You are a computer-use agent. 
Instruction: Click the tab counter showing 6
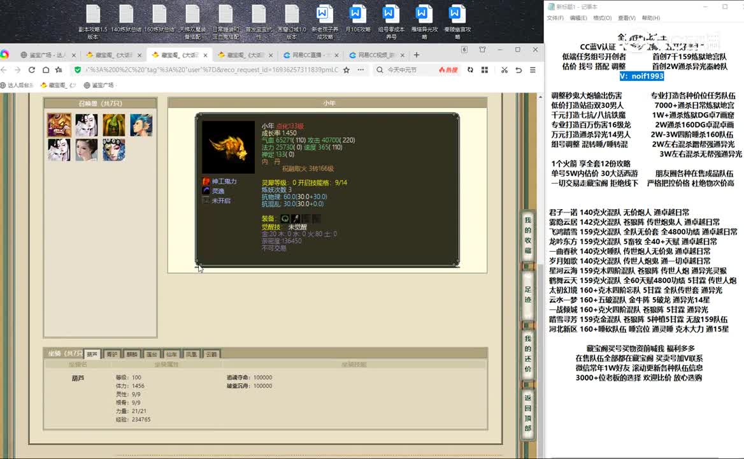[464, 49]
